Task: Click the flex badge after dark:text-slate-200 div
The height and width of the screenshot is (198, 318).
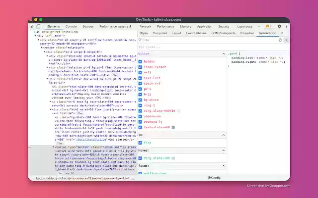Action: pyautogui.click(x=115, y=75)
